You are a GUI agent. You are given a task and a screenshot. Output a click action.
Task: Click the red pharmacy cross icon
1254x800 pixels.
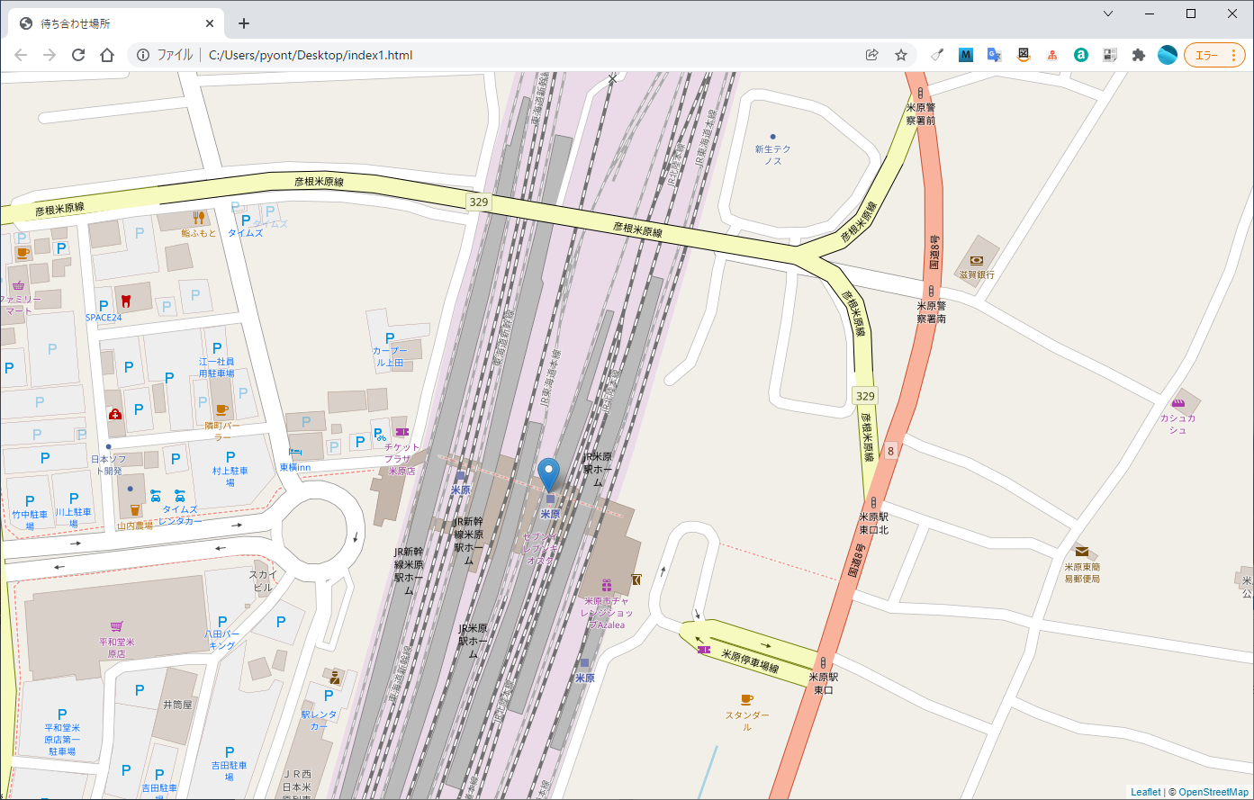point(115,414)
